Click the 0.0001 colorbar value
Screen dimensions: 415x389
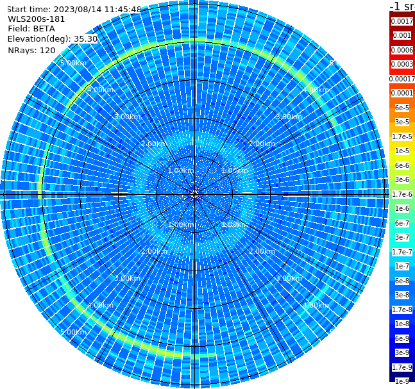402,93
